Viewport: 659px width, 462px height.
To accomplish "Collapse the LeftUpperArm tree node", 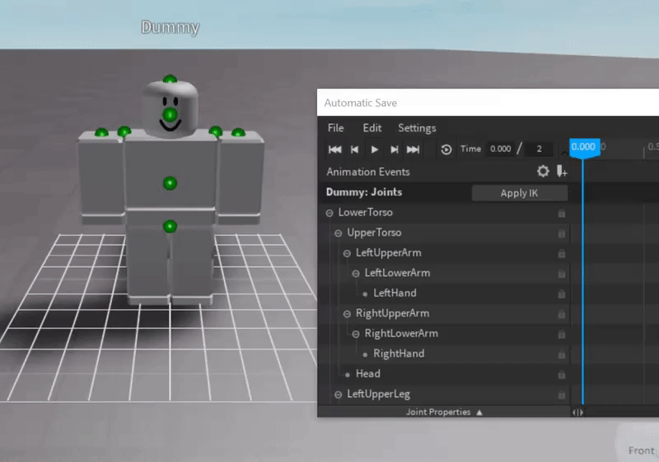I will [347, 254].
